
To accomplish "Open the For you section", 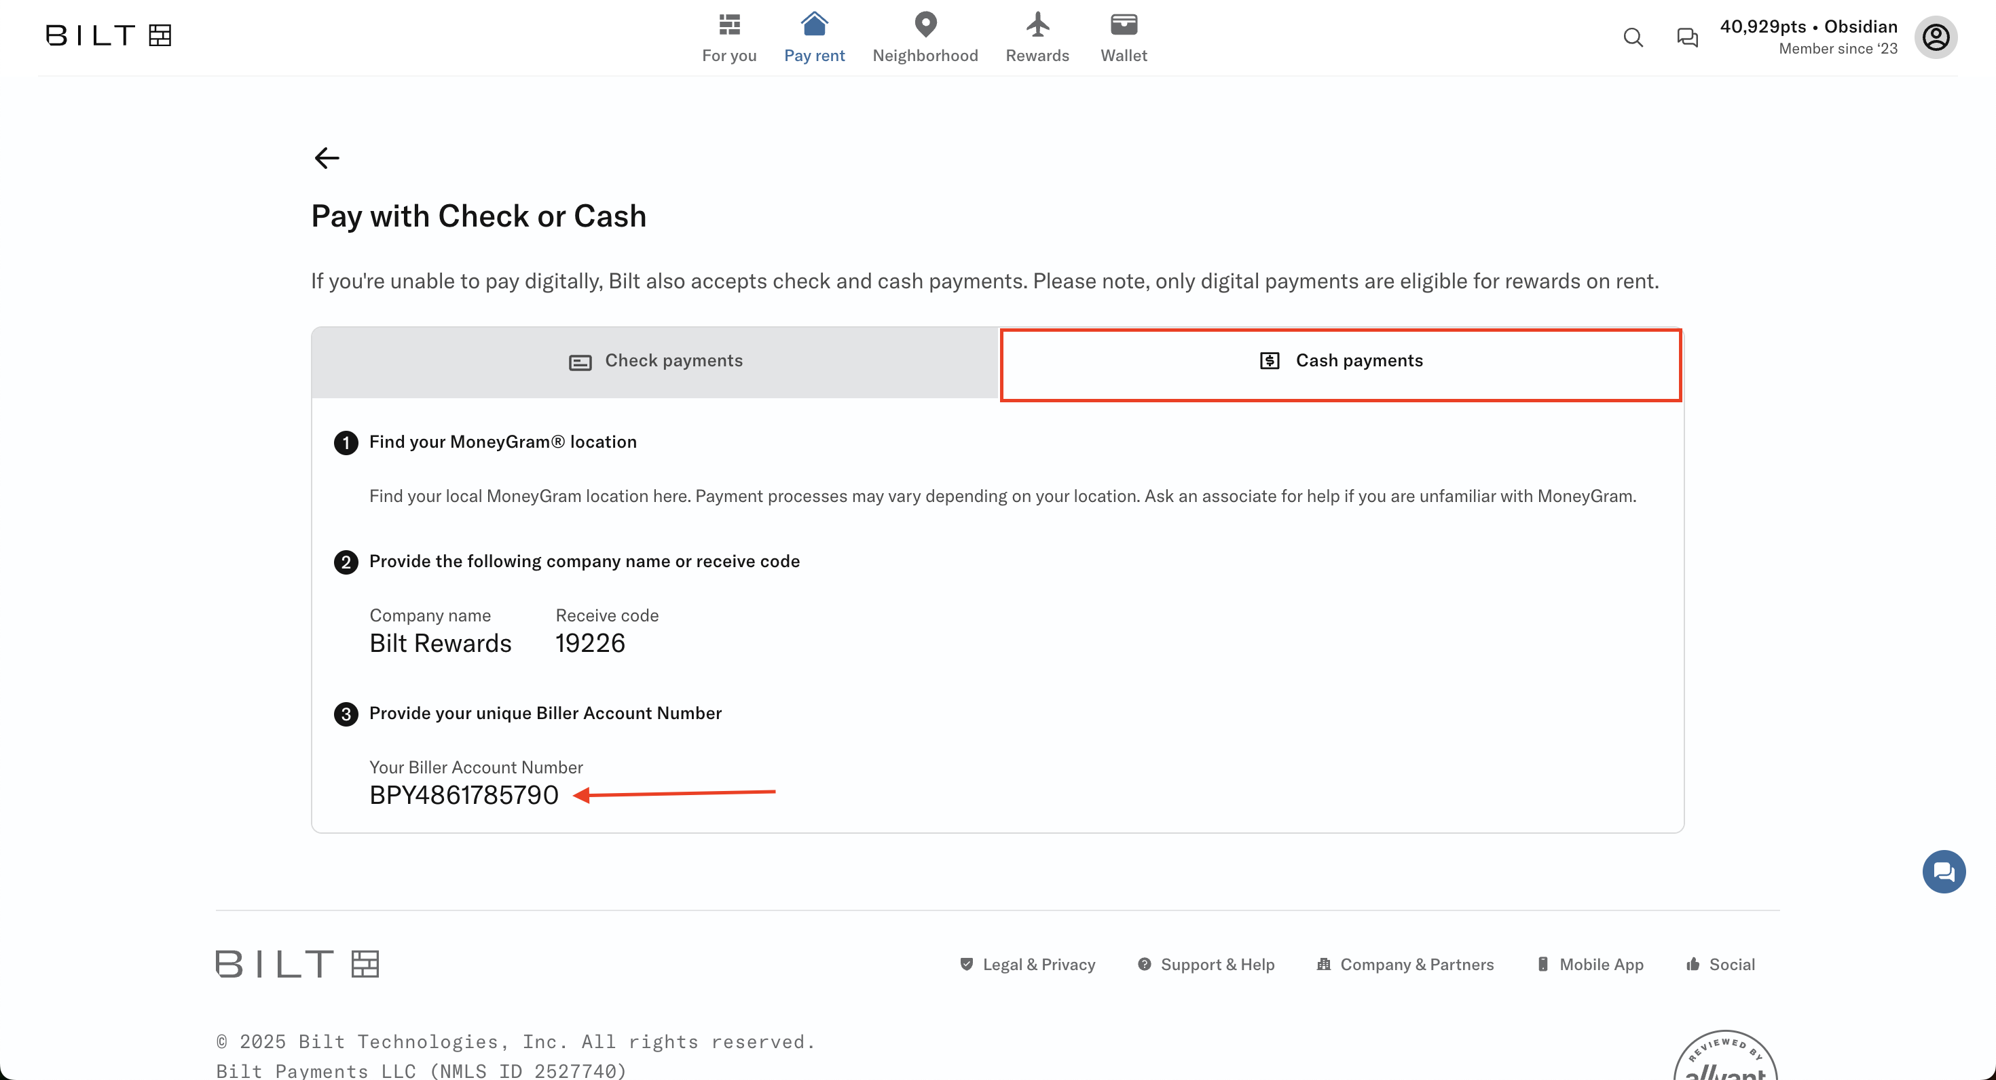I will point(729,38).
